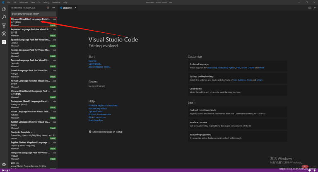This screenshot has height=172, width=318.
Task: Open Interactive playground
Action: (238, 136)
